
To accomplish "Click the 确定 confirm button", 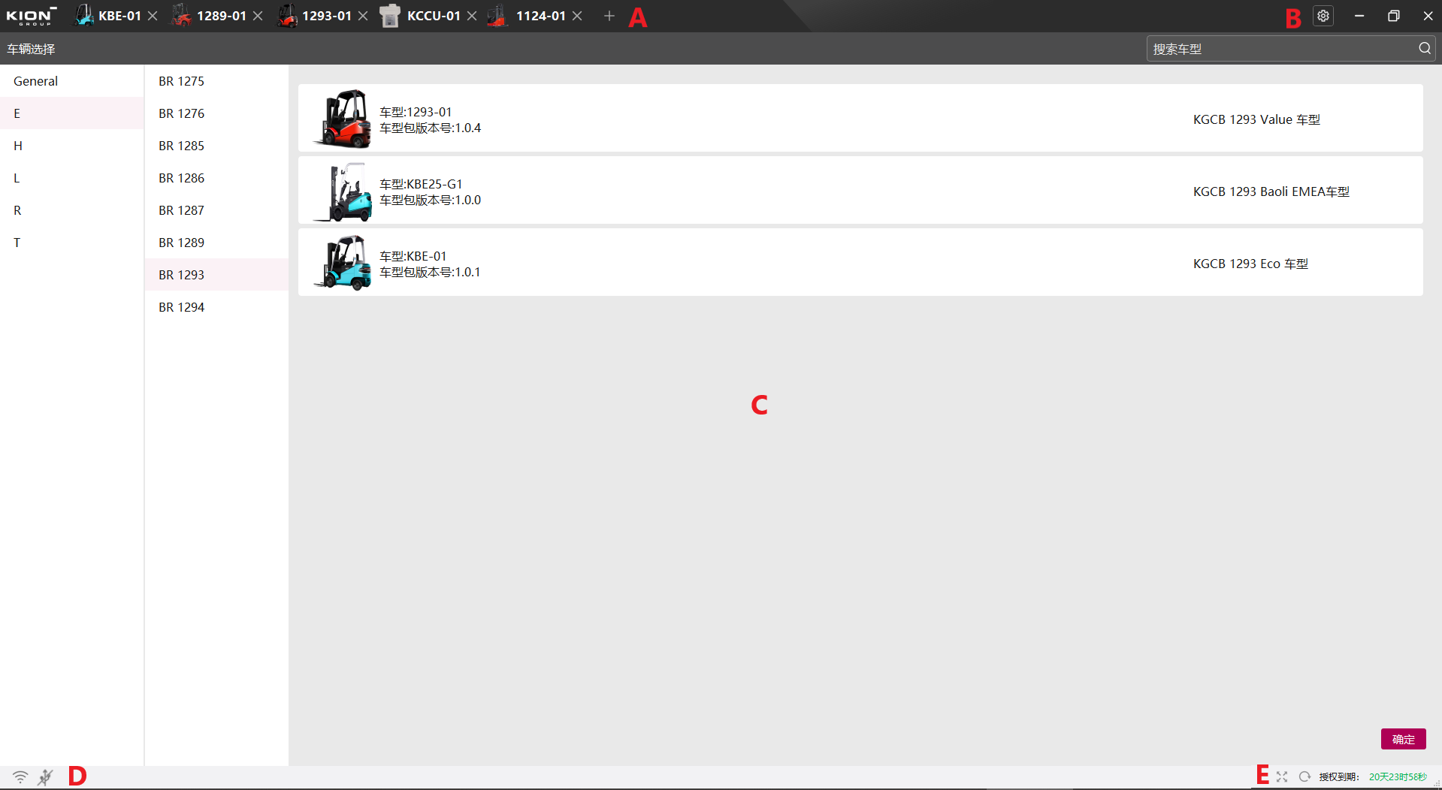I will click(1402, 739).
